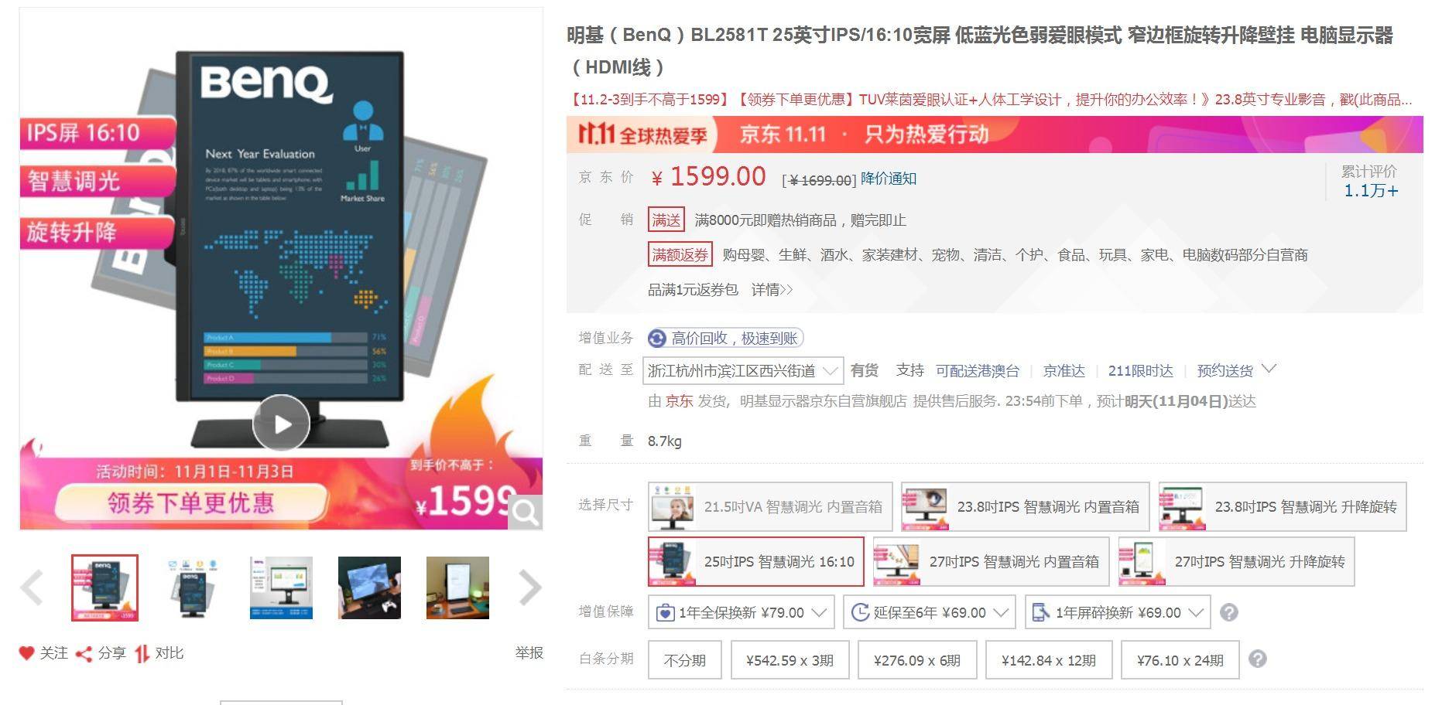
Task: Click the magnifier zoom icon on product image
Action: 525,512
